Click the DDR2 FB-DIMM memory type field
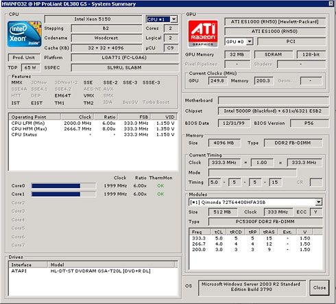The image size is (336, 304). pos(293,143)
